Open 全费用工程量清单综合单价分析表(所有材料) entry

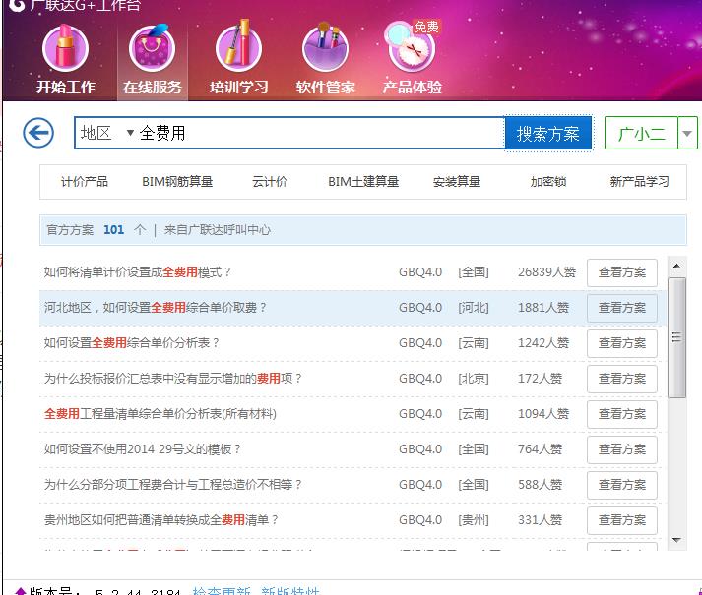coord(160,413)
